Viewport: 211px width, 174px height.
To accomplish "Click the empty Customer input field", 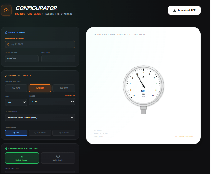I will (58, 59).
